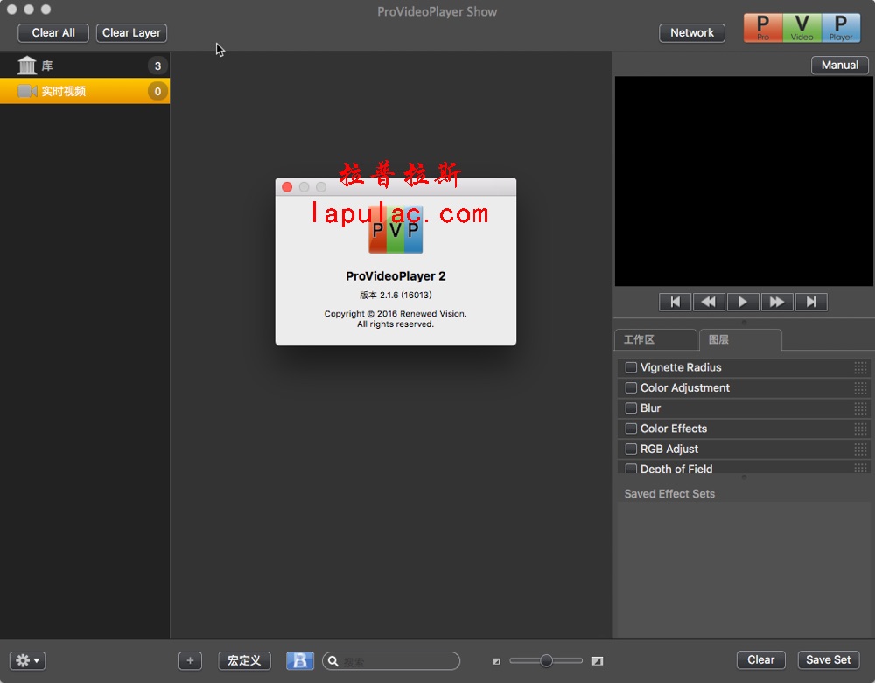Viewport: 875px width, 683px height.
Task: Click the fast-forward transport icon
Action: (776, 302)
